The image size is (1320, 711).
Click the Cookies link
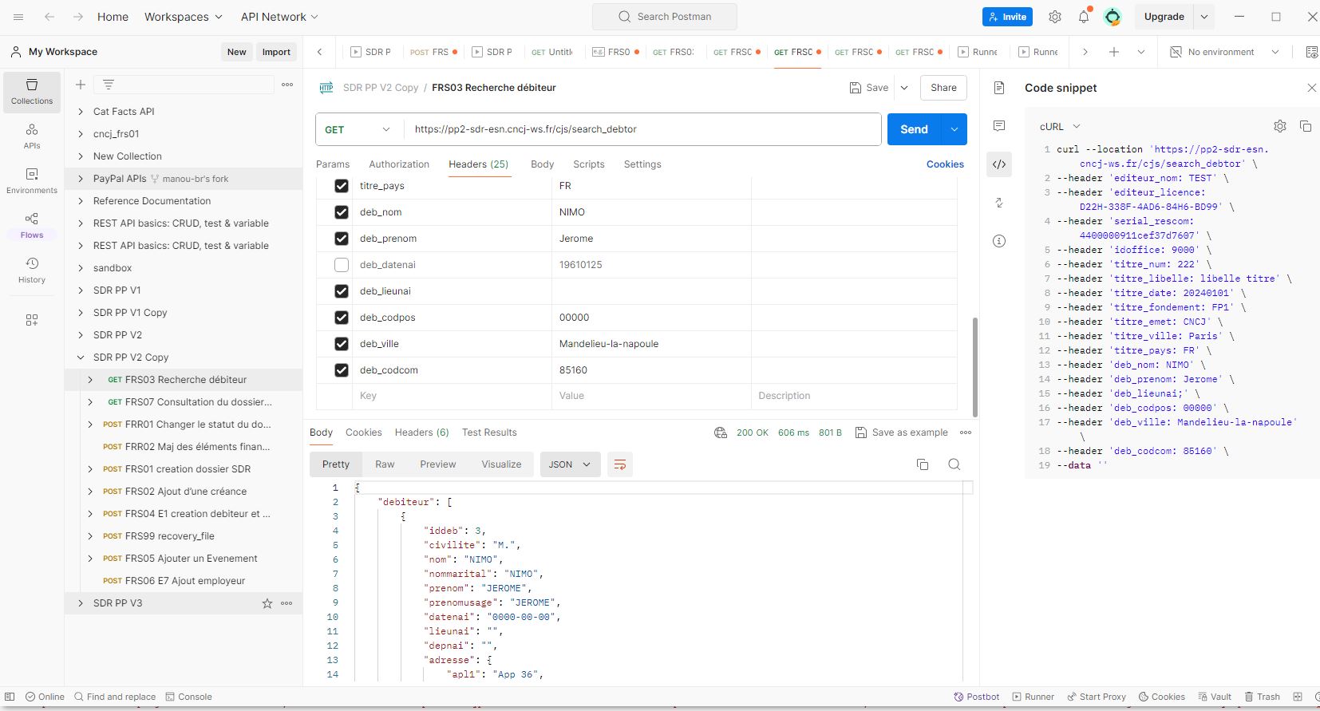tap(945, 164)
